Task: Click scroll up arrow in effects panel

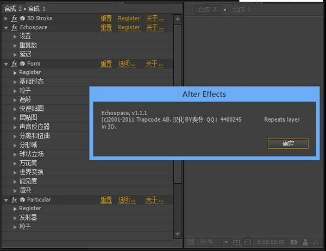Action: click(178, 18)
